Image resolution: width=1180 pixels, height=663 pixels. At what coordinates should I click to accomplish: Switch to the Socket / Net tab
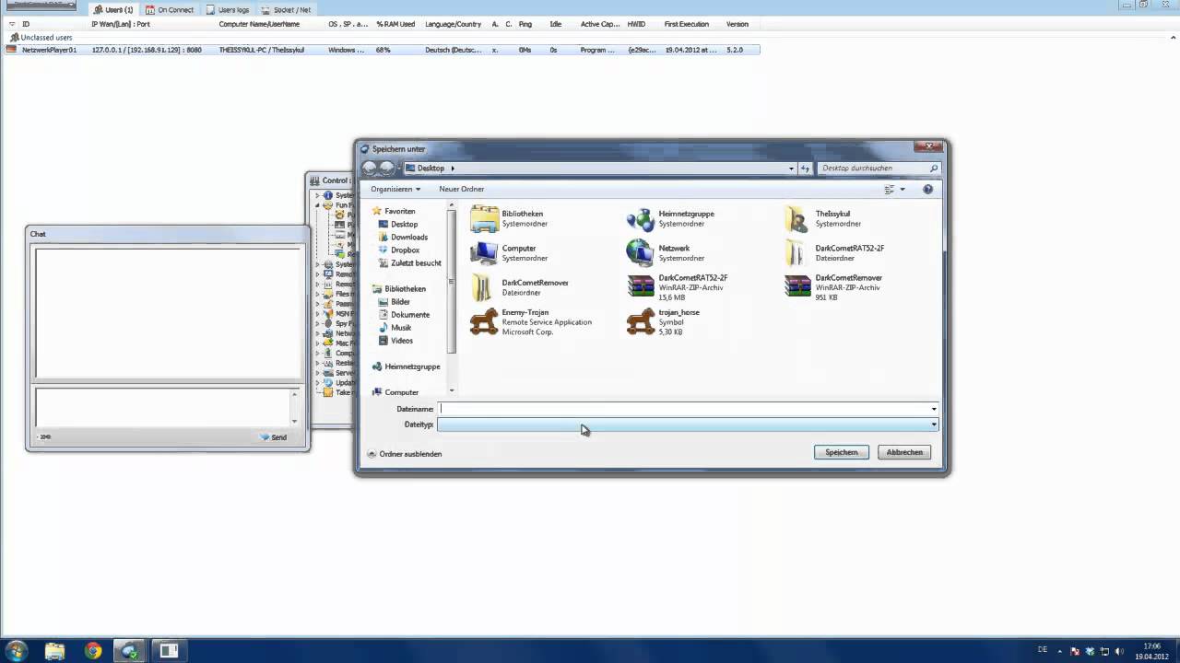(287, 9)
